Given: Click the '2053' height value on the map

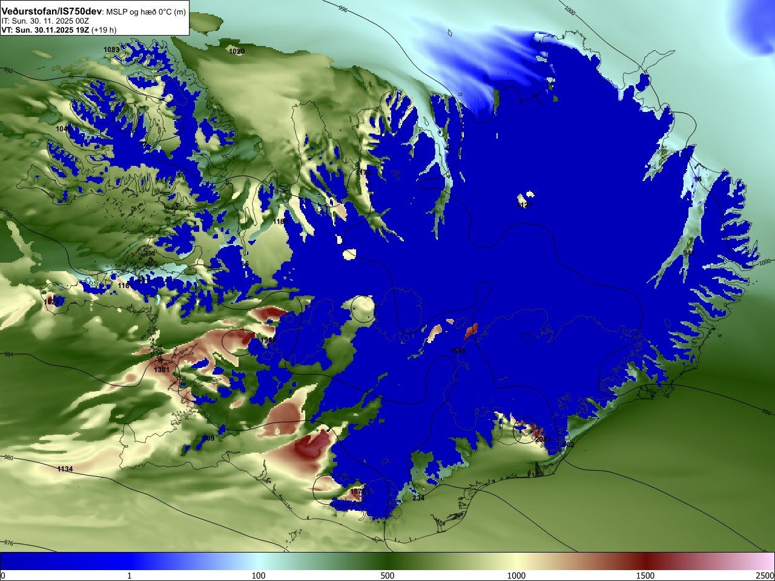Looking at the screenshot, I should pos(543,439).
